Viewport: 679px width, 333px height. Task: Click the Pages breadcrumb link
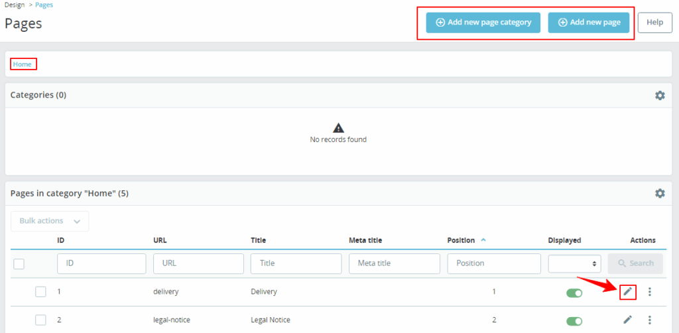coord(44,5)
